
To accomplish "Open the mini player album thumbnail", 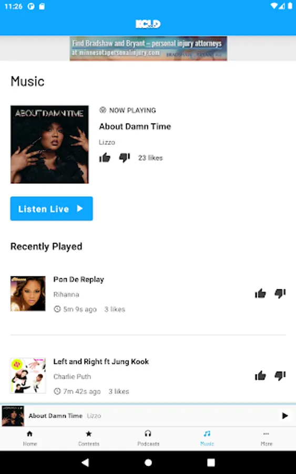I will [13, 416].
